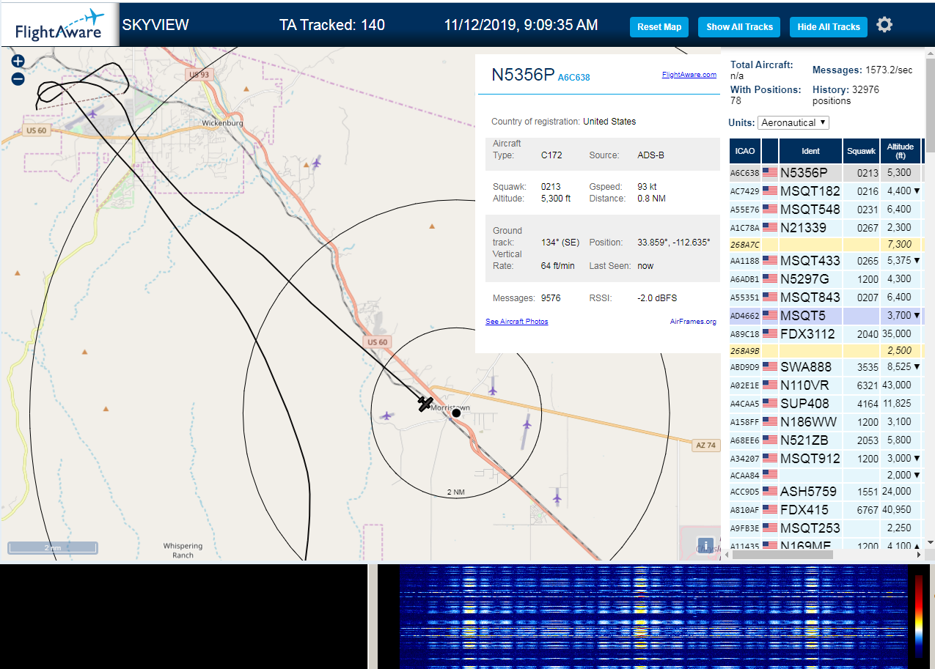The height and width of the screenshot is (669, 935).
Task: Click the US flag in the ASH5759 row
Action: [769, 491]
